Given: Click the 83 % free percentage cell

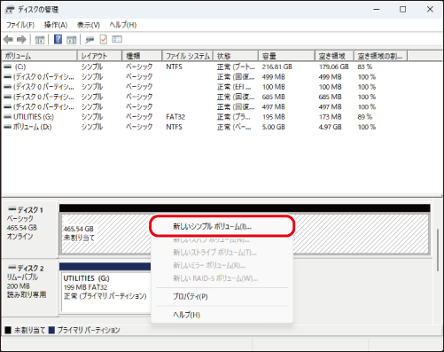Looking at the screenshot, I should coord(365,66).
